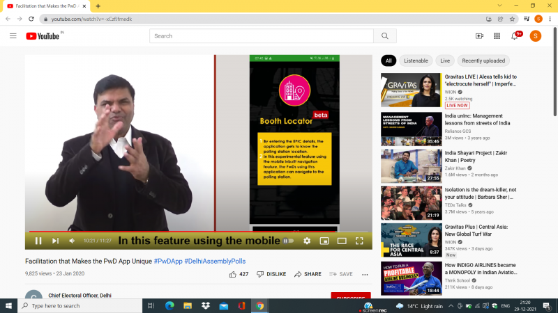Image resolution: width=558 pixels, height=313 pixels.
Task: Select the All filter chip
Action: 389,61
